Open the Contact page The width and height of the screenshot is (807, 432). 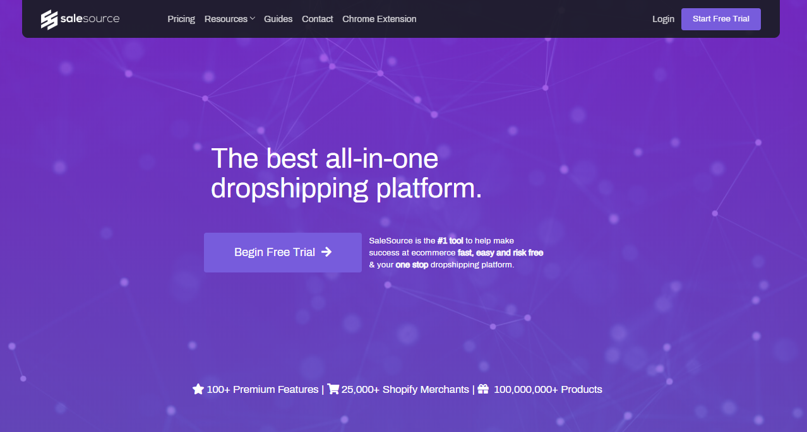click(317, 19)
